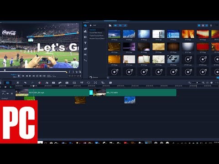The width and height of the screenshot is (219, 164).
Task: Jump to the start of the project
Action: (23, 76)
